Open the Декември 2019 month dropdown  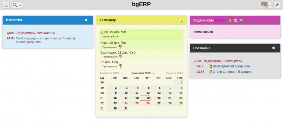coord(143,73)
